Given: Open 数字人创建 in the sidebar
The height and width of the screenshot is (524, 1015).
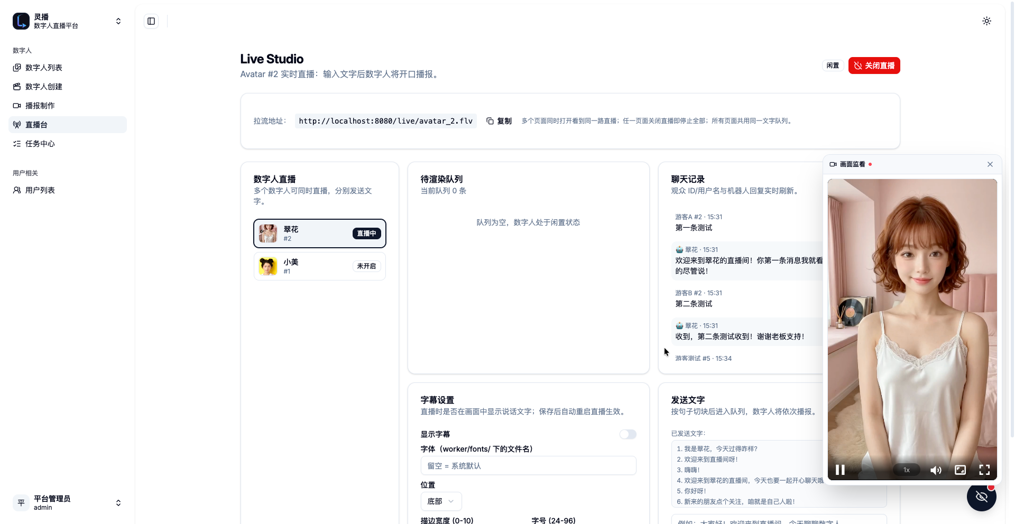Looking at the screenshot, I should point(68,87).
